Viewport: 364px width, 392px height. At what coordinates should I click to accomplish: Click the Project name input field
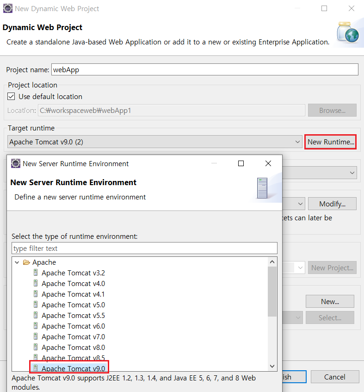[x=205, y=69]
